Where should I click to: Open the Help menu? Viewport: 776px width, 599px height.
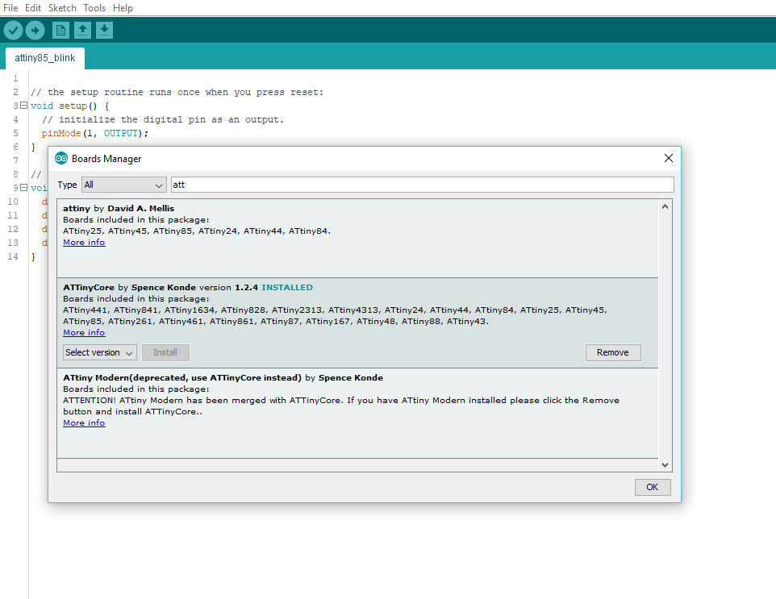tap(123, 8)
